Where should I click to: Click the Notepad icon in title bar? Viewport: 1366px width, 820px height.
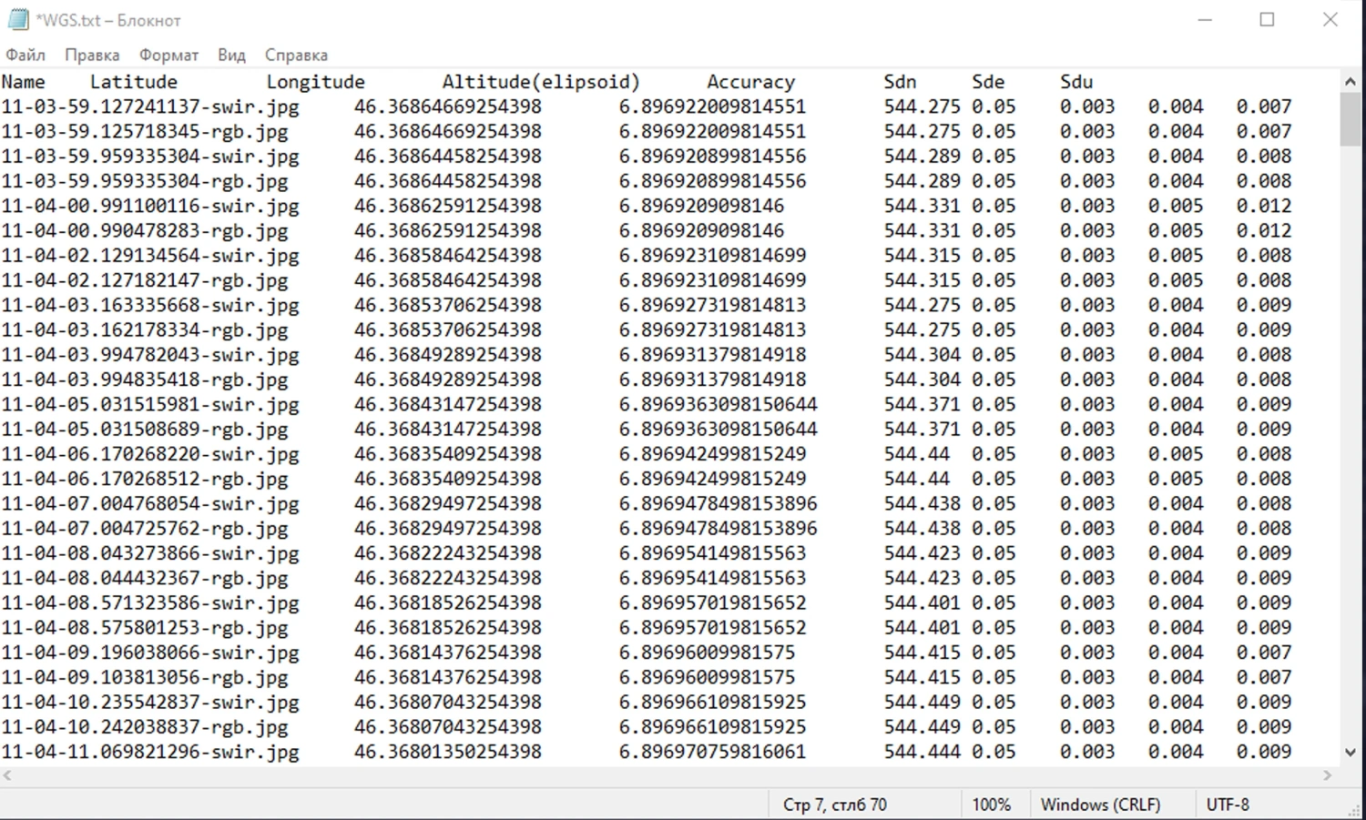17,19
